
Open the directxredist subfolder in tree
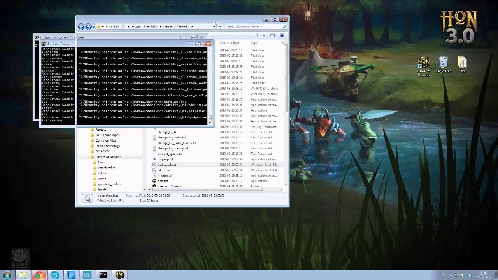pos(106,168)
